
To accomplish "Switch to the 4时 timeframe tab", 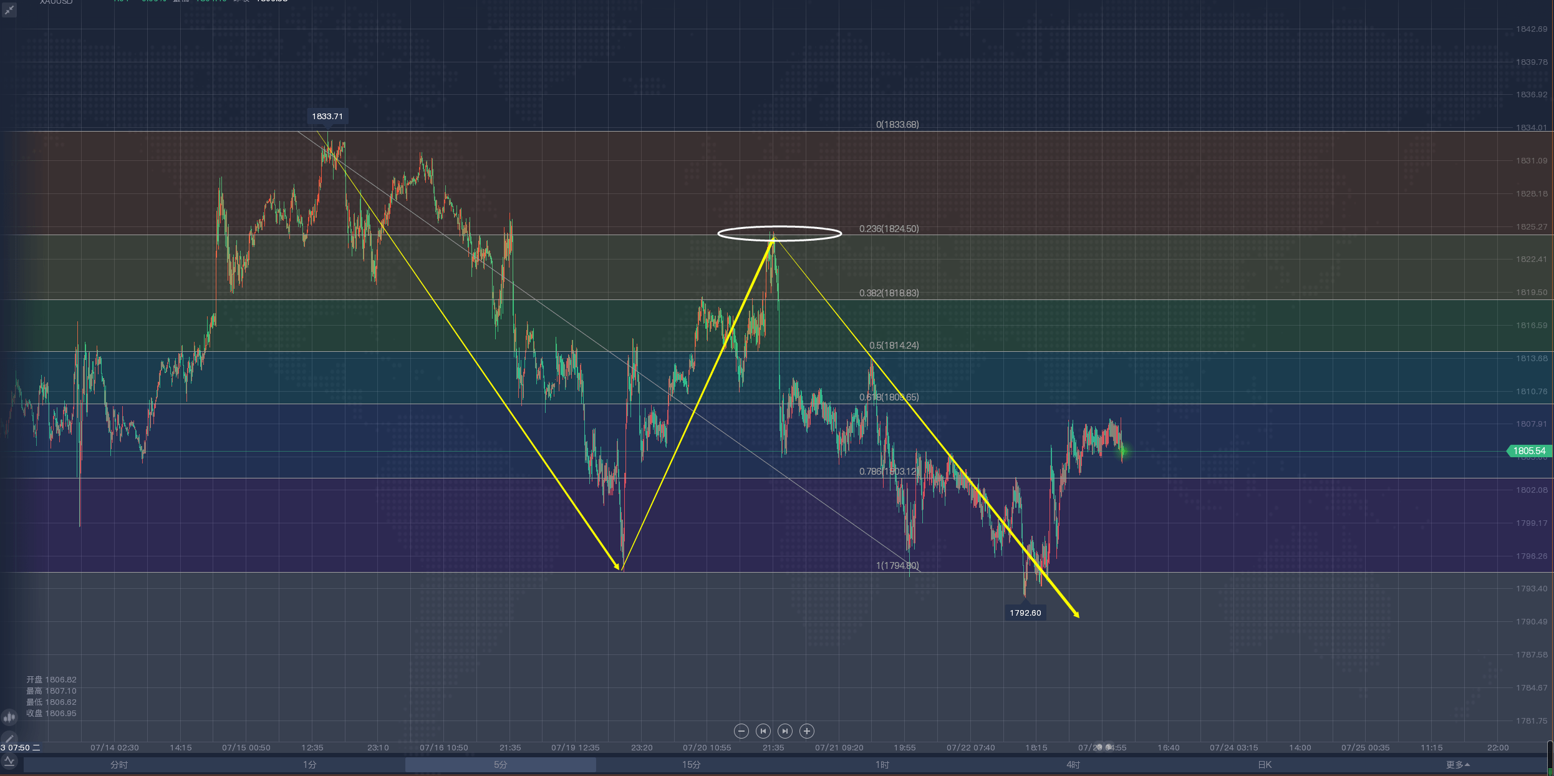I will point(1073,765).
